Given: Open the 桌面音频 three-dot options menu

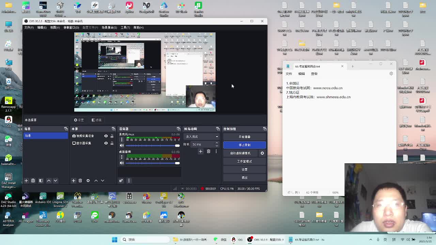Looking at the screenshot, I should tap(122, 157).
